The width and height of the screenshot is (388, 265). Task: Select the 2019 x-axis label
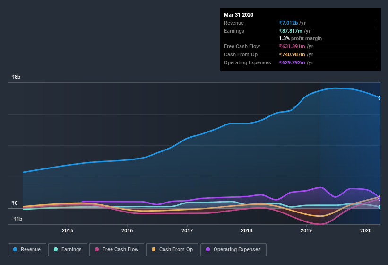pyautogui.click(x=306, y=230)
